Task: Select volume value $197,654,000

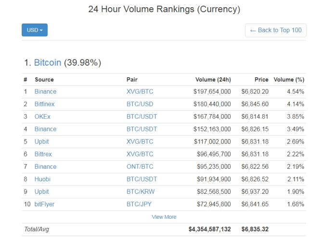Action: tap(212, 92)
